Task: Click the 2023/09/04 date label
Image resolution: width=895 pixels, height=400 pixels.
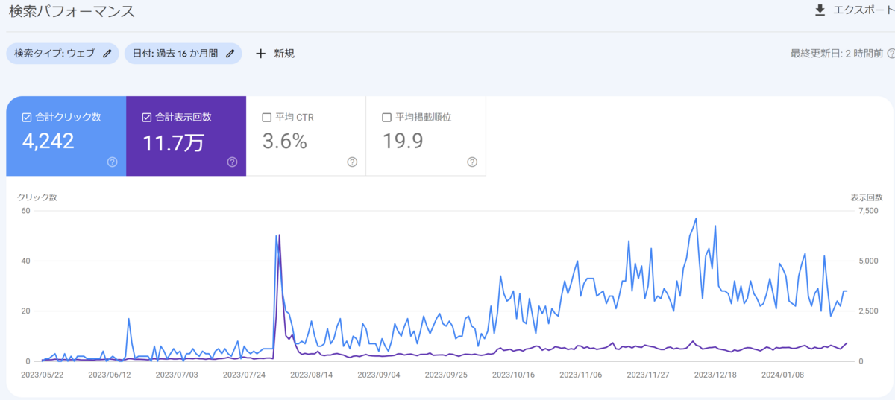Action: click(379, 375)
